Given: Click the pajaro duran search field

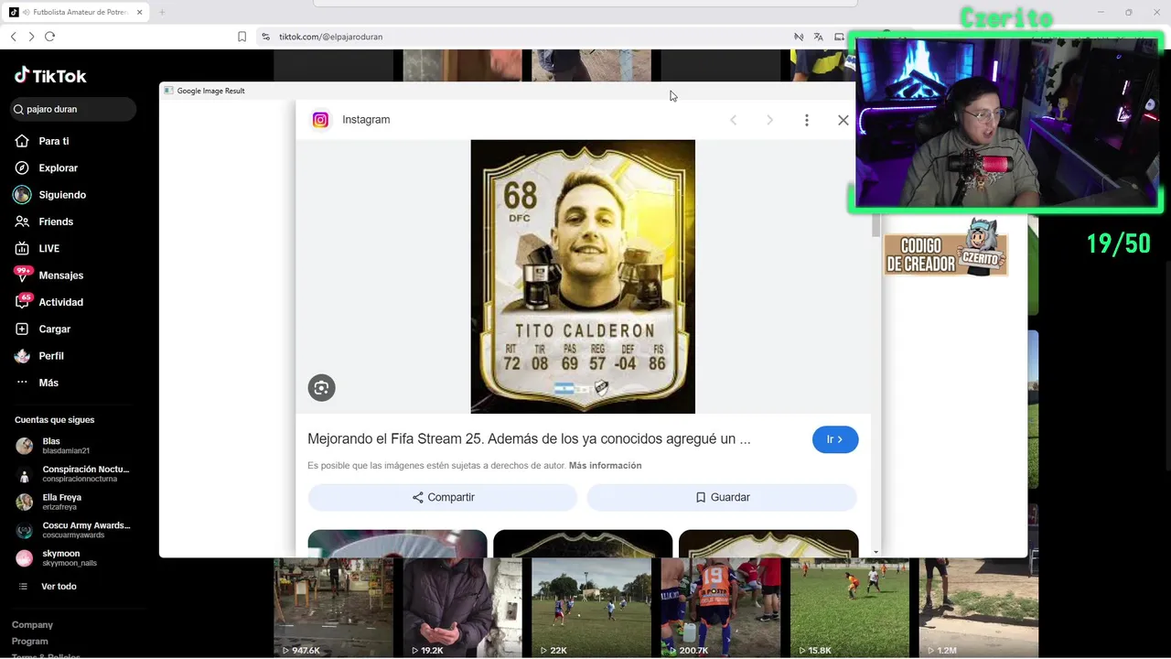Looking at the screenshot, I should click(x=73, y=109).
